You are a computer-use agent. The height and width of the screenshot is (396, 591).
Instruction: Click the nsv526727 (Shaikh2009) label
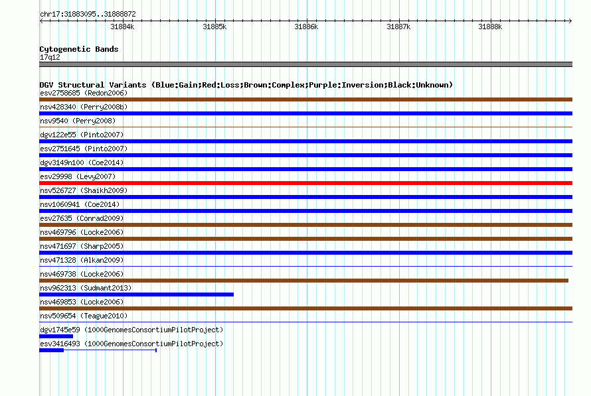click(x=84, y=190)
